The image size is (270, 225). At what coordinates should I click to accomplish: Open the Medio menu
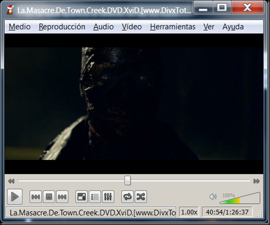pyautogui.click(x=19, y=27)
